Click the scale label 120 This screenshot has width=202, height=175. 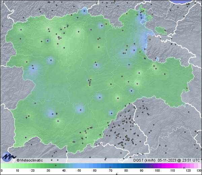[188, 171]
